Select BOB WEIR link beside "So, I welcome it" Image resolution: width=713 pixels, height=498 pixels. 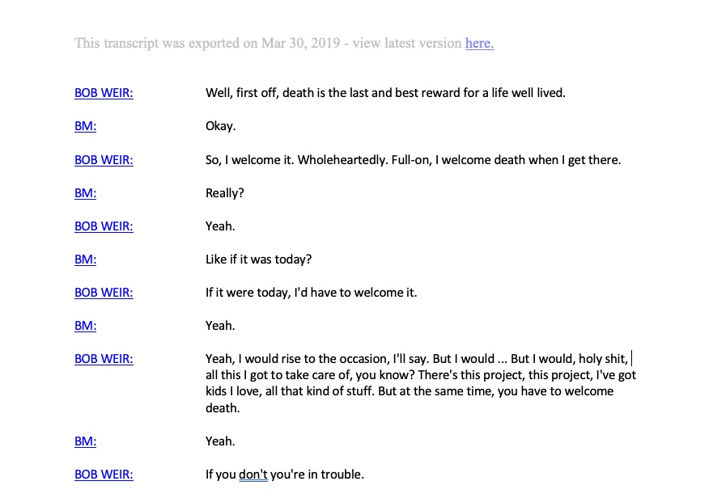pos(104,160)
